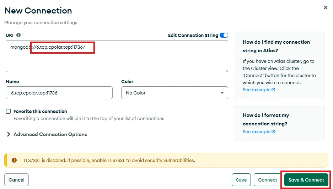
Task: Click the TLS/SSL warning icon
Action: (14, 160)
